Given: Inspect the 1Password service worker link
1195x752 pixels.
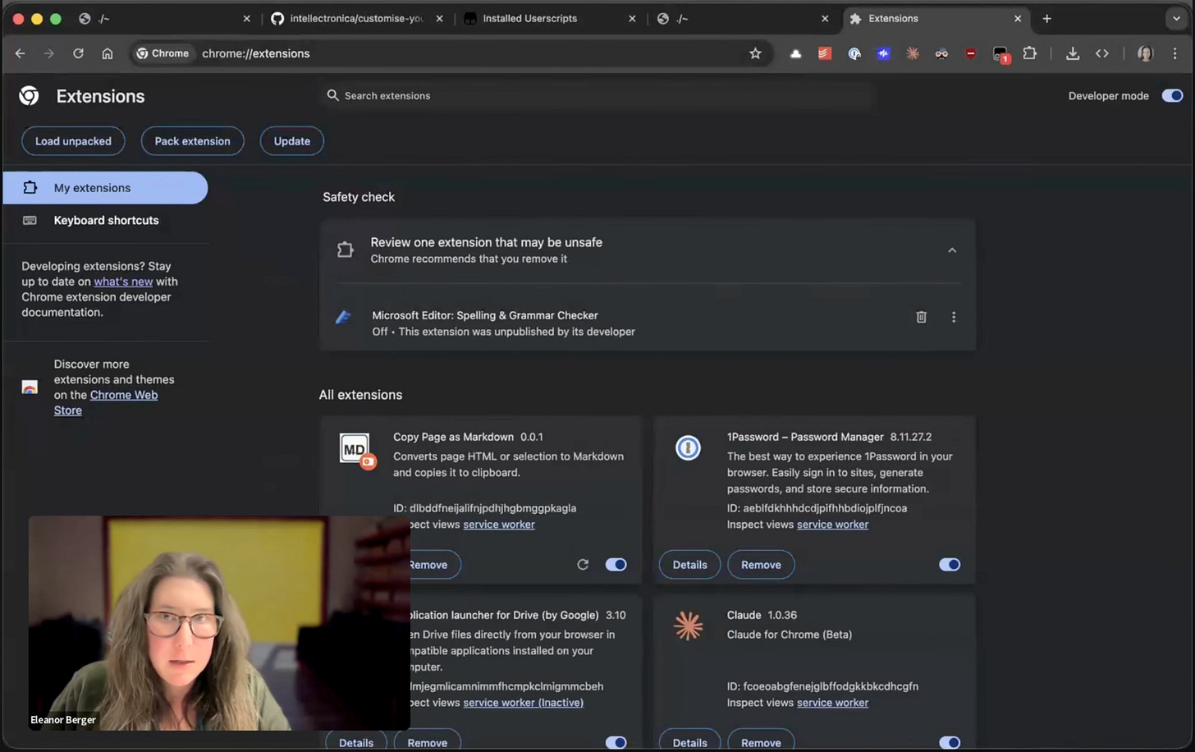Looking at the screenshot, I should pos(832,525).
